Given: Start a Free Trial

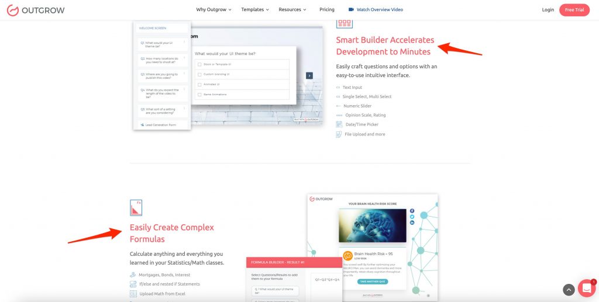Looking at the screenshot, I should (x=574, y=10).
